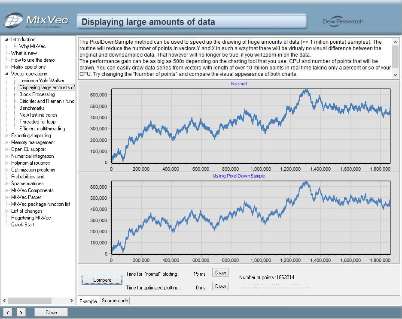Viewport: 402px width, 319px height.
Task: Select the Example tab
Action: [x=88, y=301]
